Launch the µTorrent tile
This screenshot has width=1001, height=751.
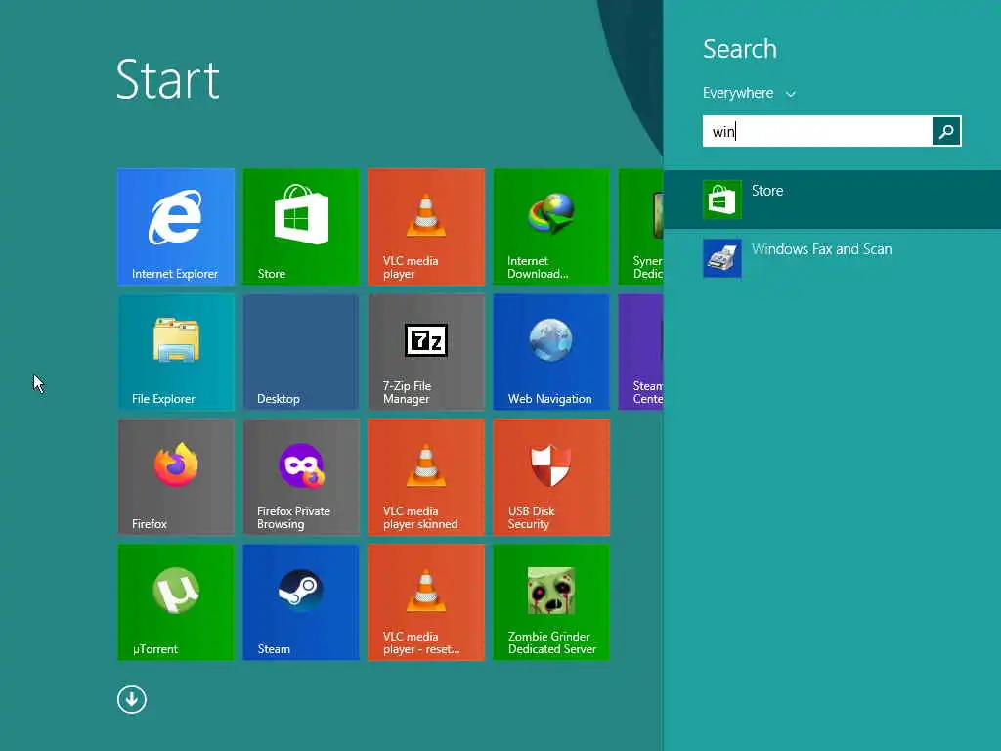coord(176,601)
